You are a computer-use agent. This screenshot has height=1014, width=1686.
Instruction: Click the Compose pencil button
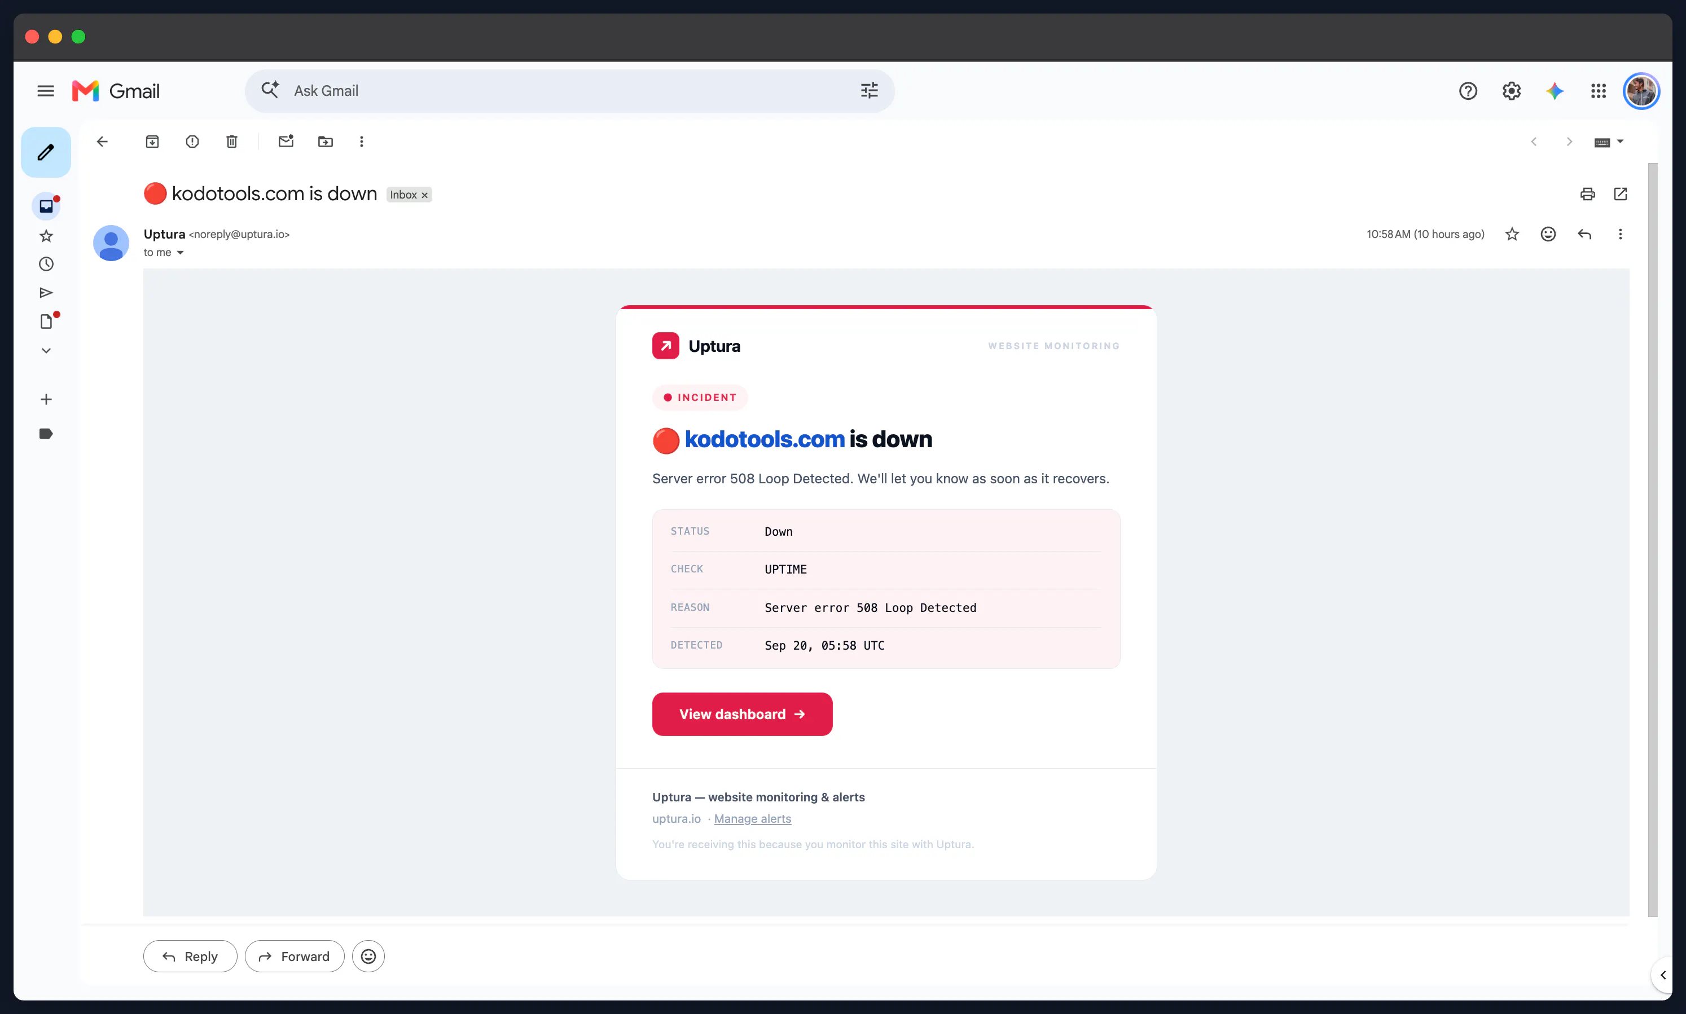pyautogui.click(x=46, y=152)
